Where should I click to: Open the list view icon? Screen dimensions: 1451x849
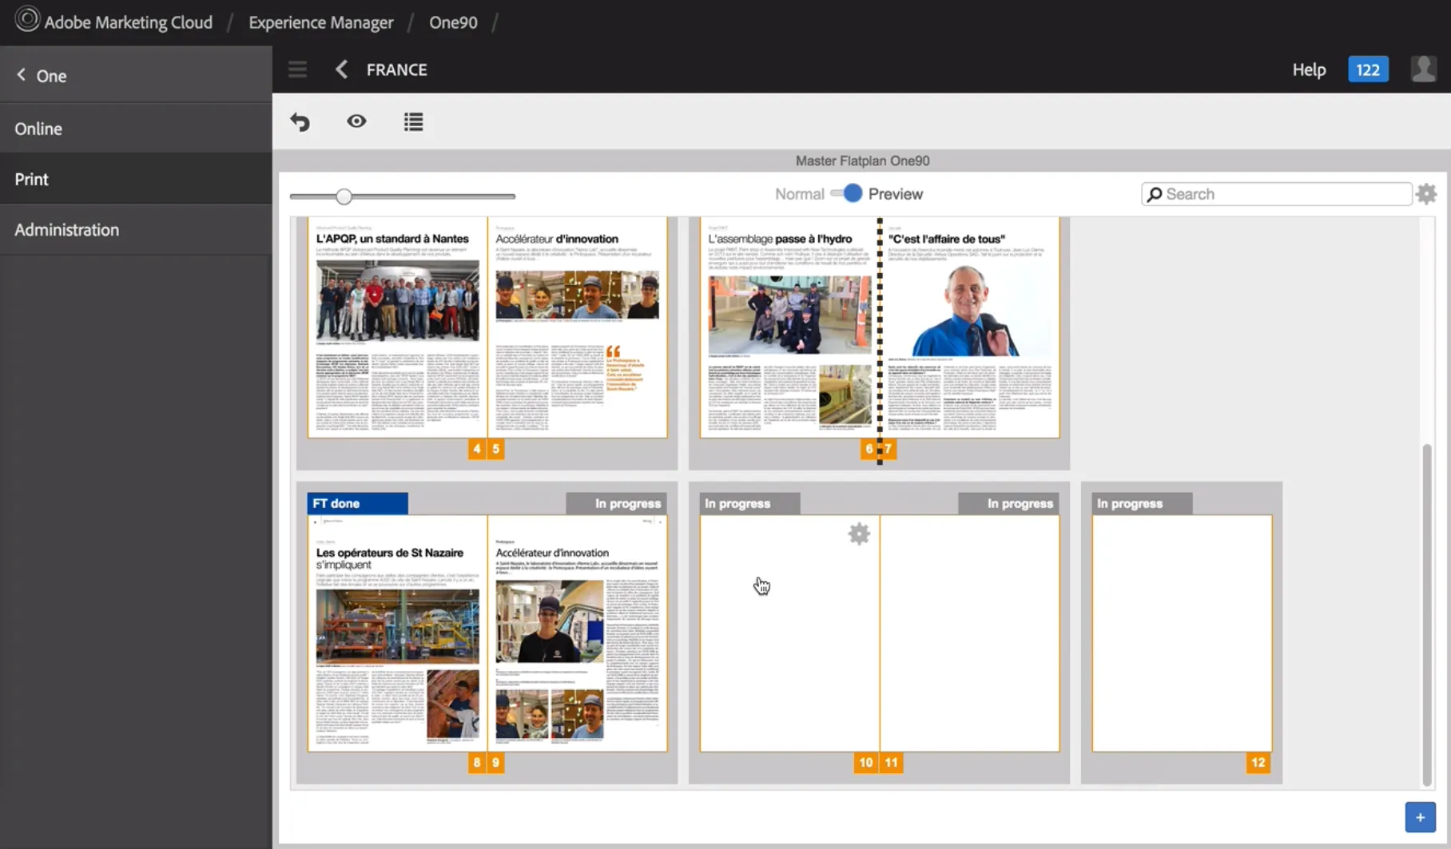[413, 122]
